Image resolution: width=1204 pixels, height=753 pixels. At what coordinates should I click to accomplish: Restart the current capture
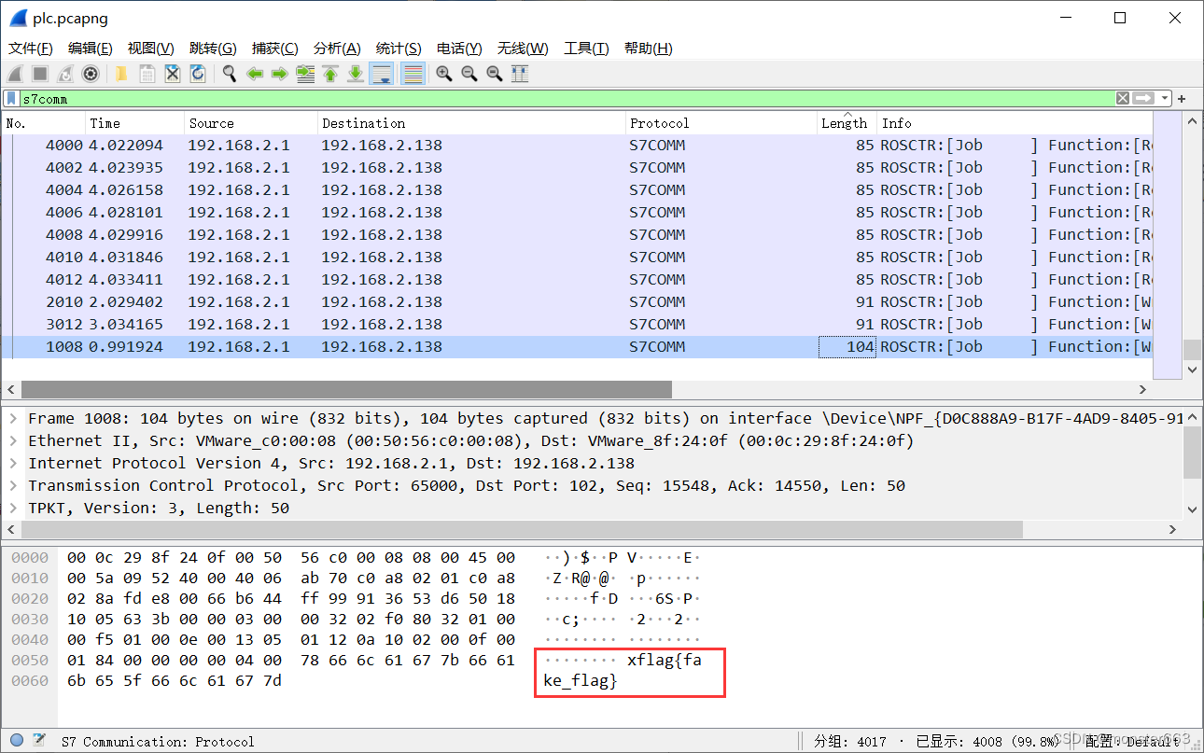tap(65, 74)
